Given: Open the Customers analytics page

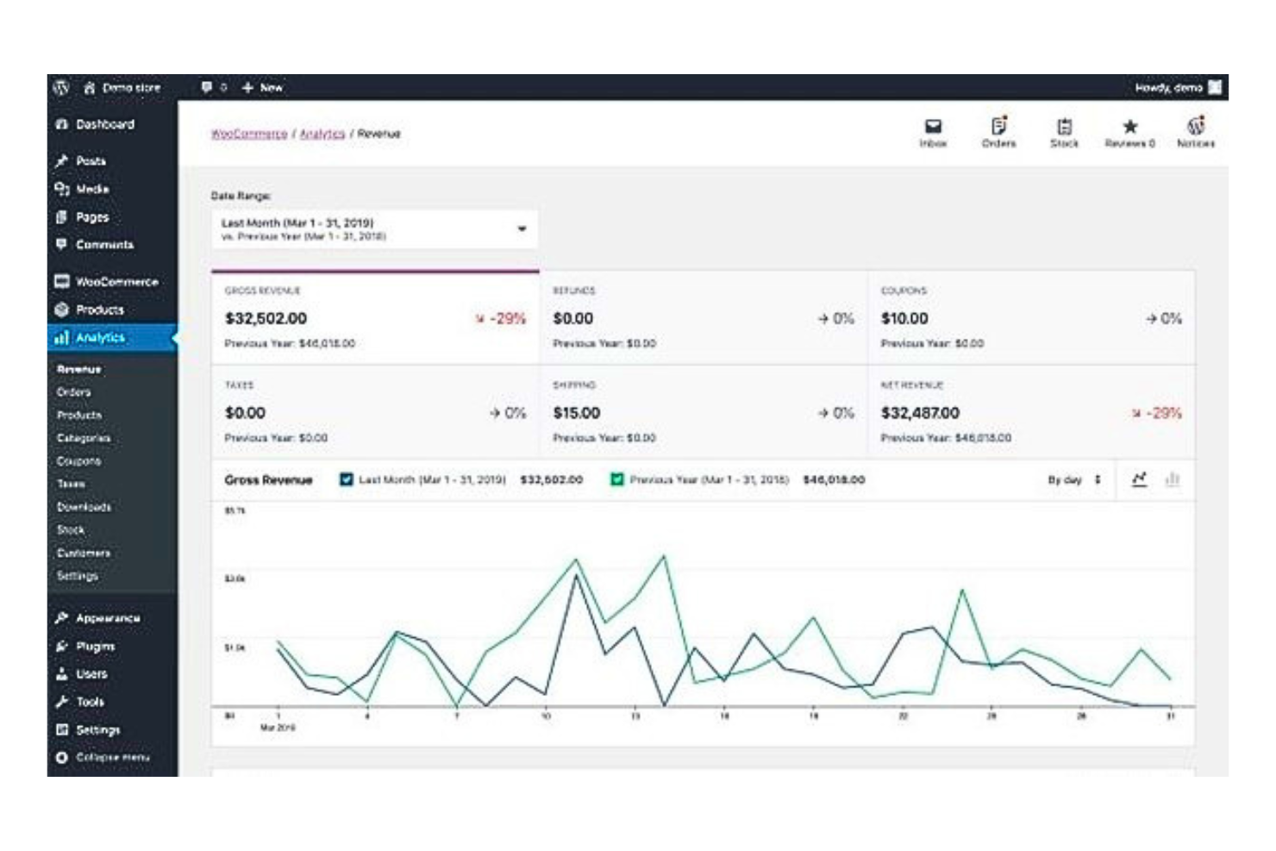Looking at the screenshot, I should point(84,553).
